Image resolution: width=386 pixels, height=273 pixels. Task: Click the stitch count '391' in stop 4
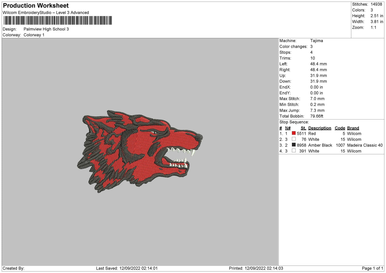303,151
